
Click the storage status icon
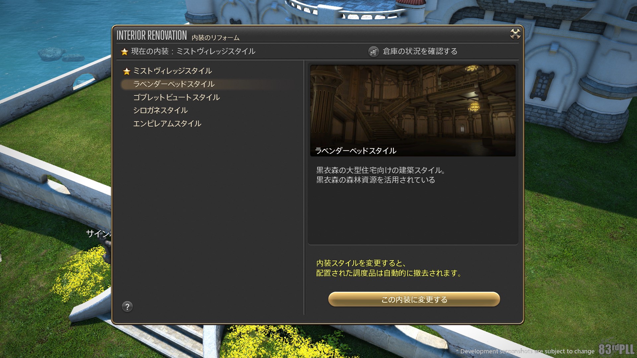374,52
